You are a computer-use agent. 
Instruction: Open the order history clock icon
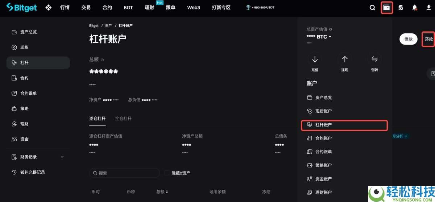click(x=401, y=8)
